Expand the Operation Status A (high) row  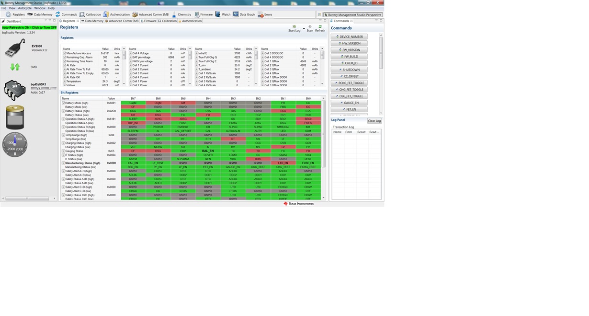(63, 119)
